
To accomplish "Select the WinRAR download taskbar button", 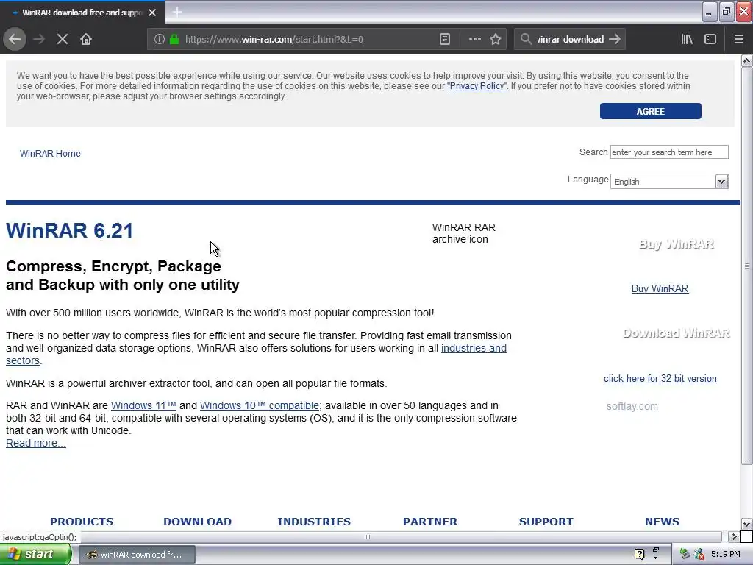I will tap(136, 555).
